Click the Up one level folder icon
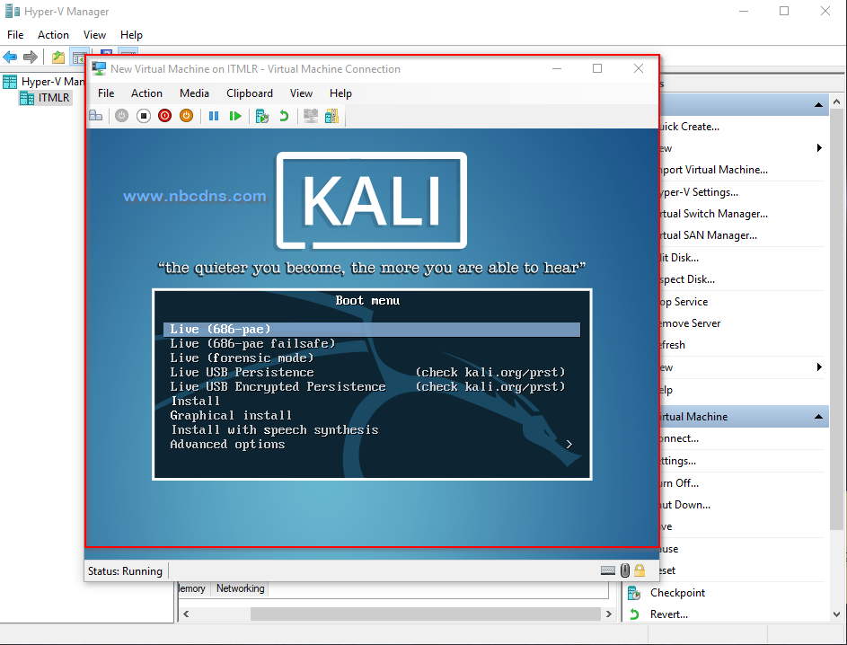This screenshot has height=645, width=847. (57, 57)
